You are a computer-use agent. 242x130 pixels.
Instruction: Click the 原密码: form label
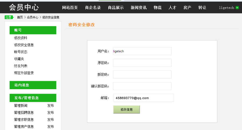[103, 63]
